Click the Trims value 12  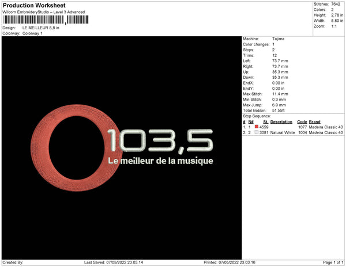pos(274,55)
